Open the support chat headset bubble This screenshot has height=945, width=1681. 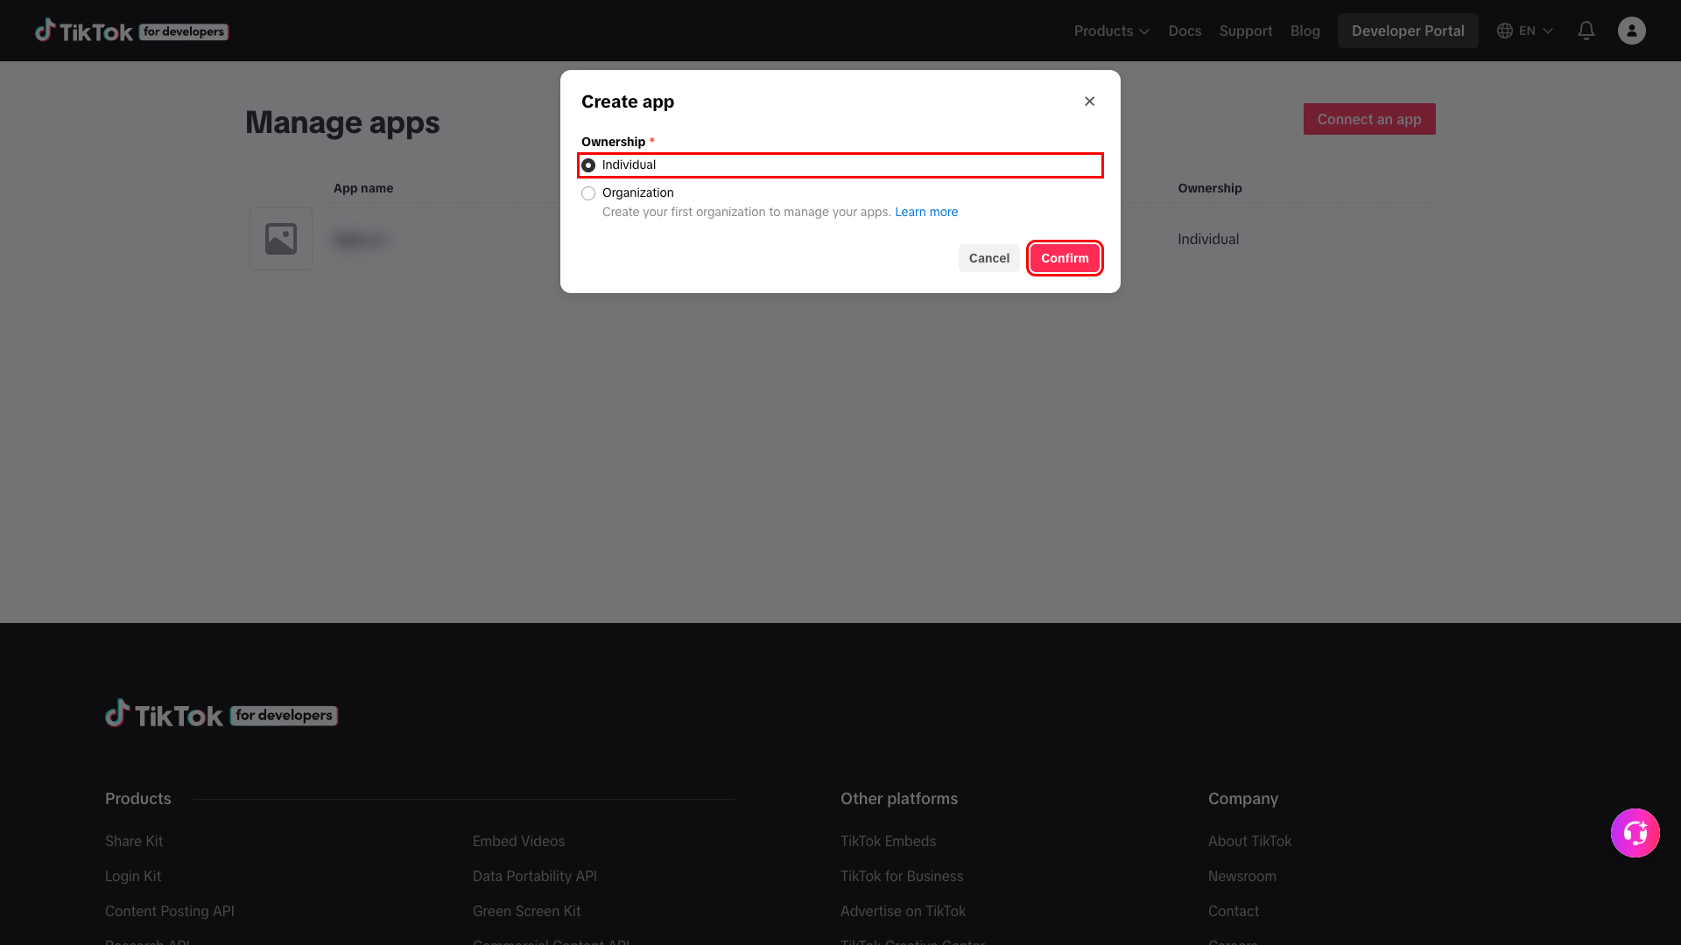click(x=1635, y=833)
